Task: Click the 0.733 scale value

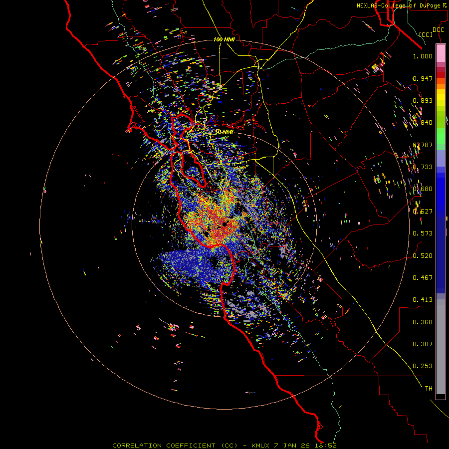Action: 423,167
